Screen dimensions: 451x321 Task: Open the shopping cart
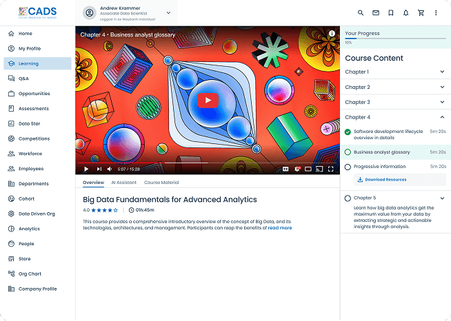421,12
